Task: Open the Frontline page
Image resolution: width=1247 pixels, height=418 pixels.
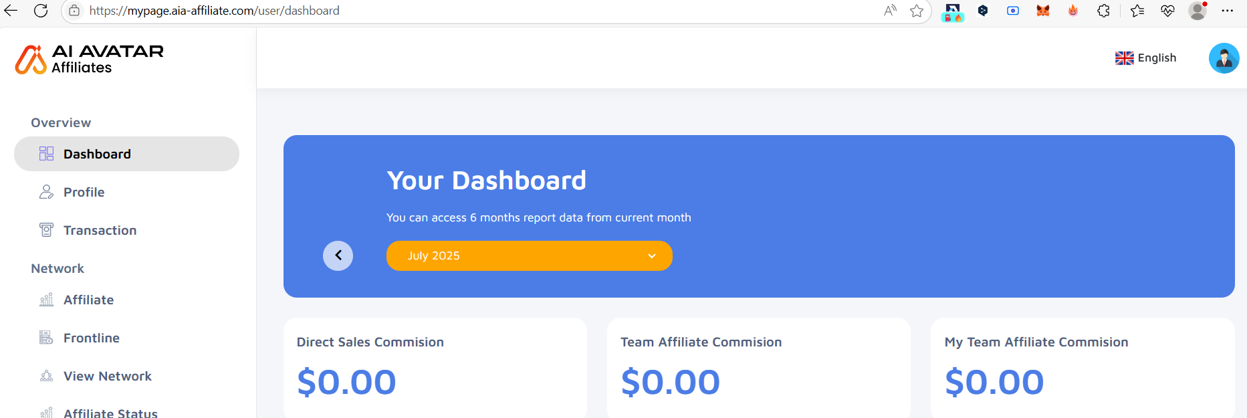Action: (92, 338)
